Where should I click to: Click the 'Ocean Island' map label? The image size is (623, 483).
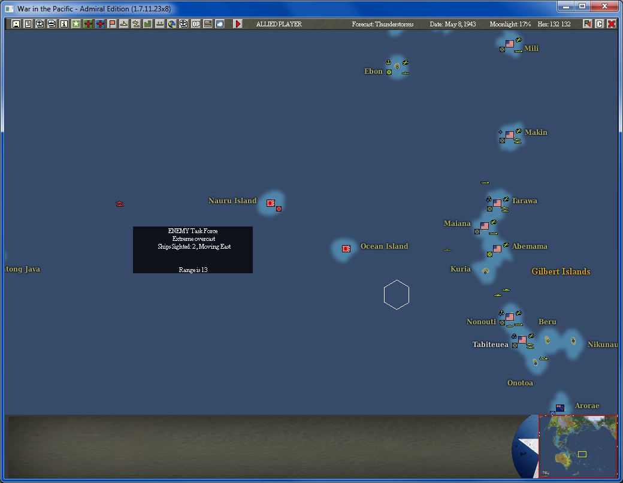(x=384, y=246)
